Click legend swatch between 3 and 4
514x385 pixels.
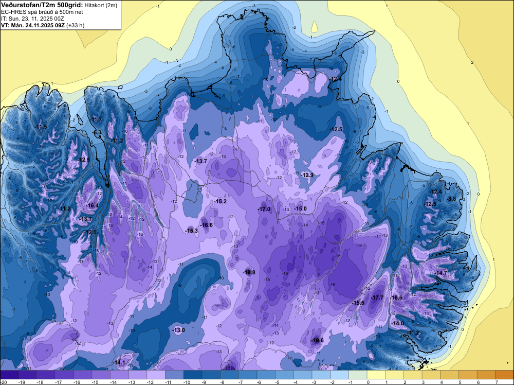(x=431, y=375)
